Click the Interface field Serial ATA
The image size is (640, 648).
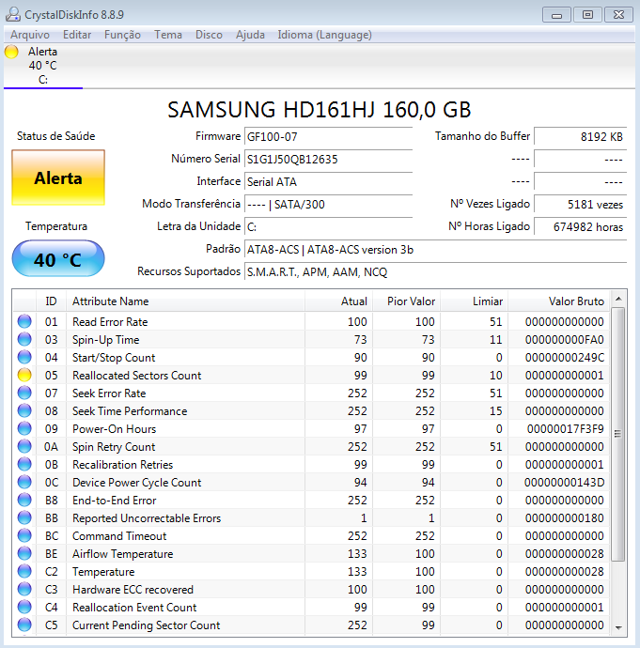[328, 182]
